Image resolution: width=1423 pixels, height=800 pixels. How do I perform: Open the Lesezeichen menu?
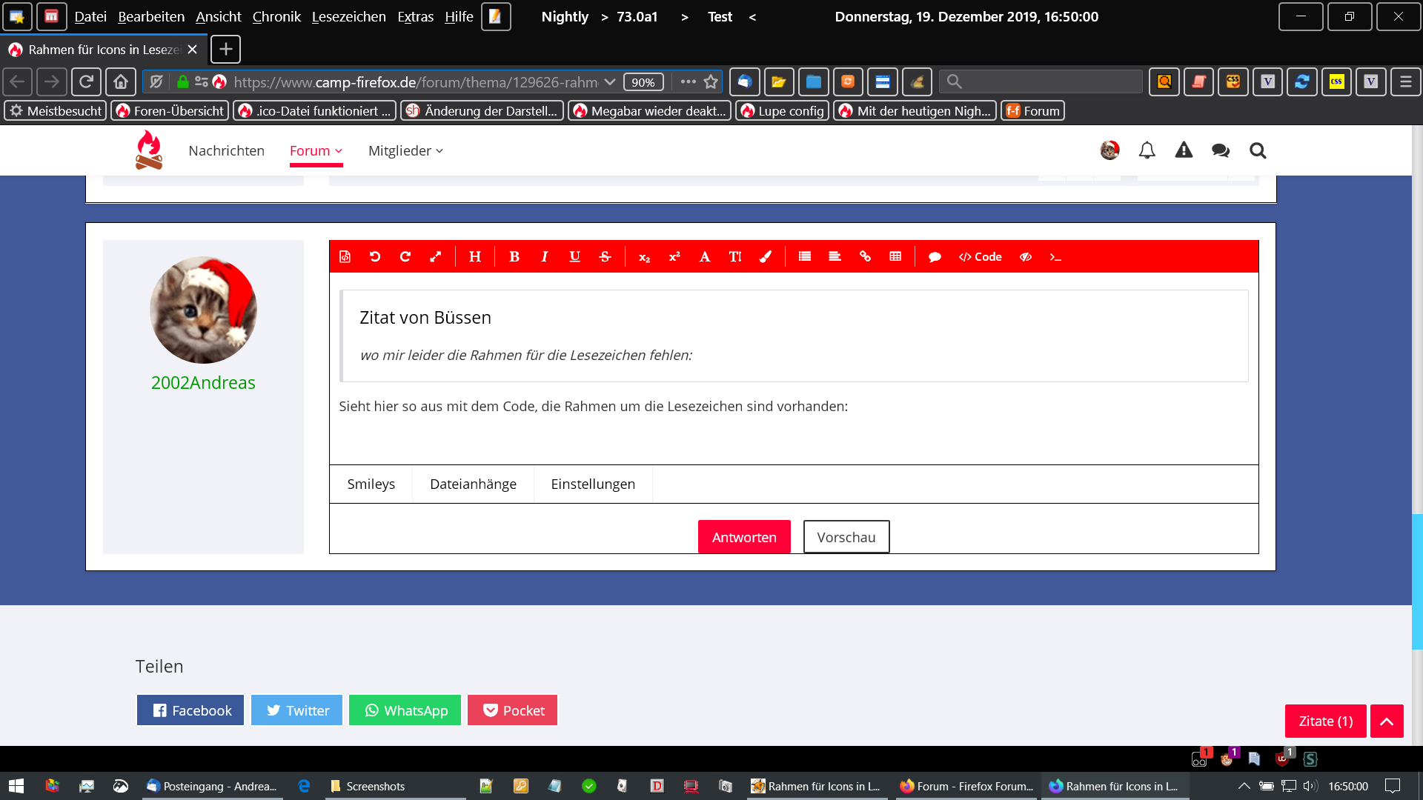tap(348, 16)
